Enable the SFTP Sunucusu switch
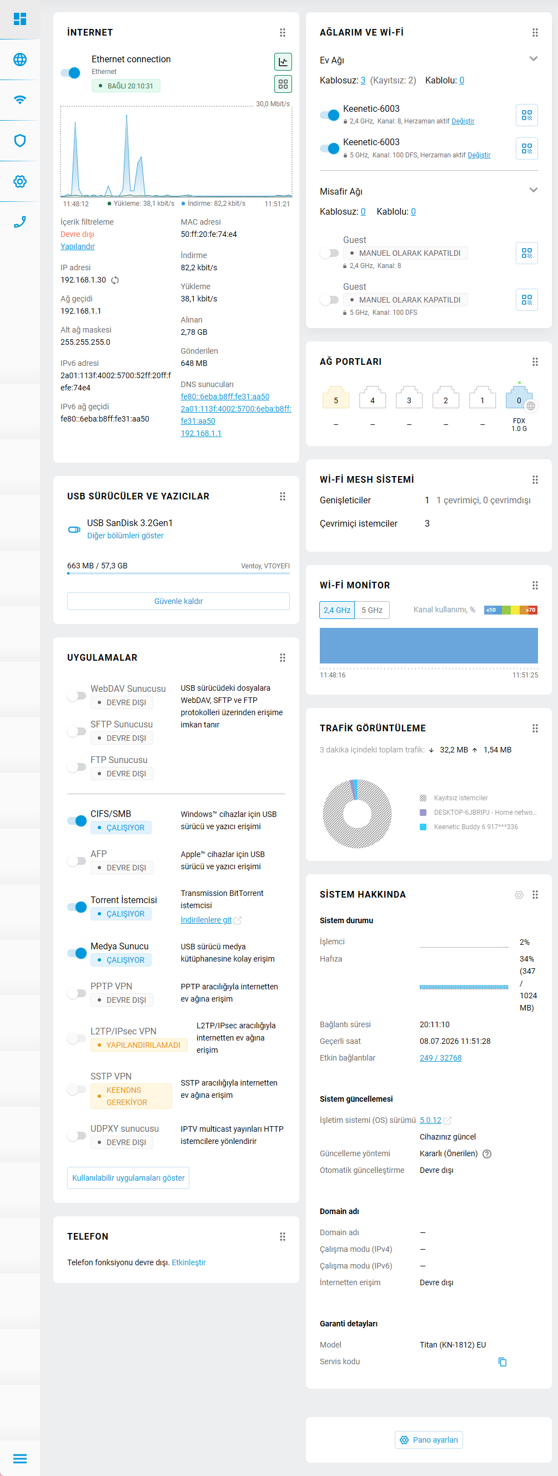Screen dimensions: 558x1476 click(77, 731)
